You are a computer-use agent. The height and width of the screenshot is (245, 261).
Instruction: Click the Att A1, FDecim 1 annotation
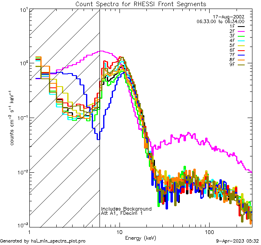click(x=122, y=213)
